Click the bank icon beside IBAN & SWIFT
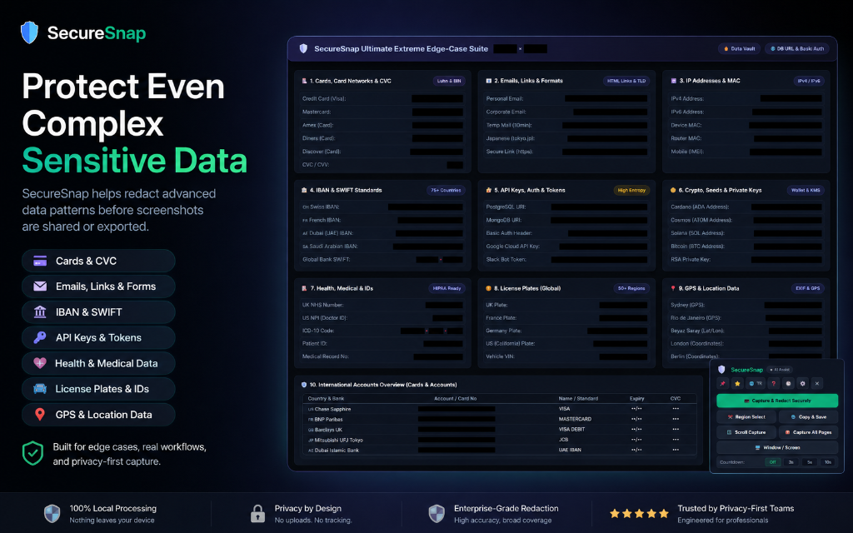This screenshot has width=853, height=533. tap(40, 311)
